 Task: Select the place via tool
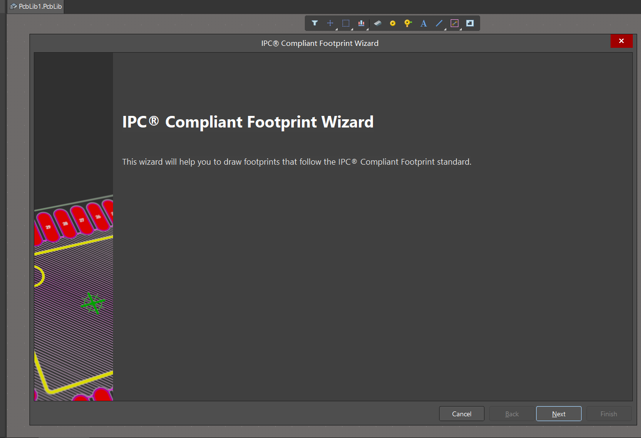coord(408,23)
